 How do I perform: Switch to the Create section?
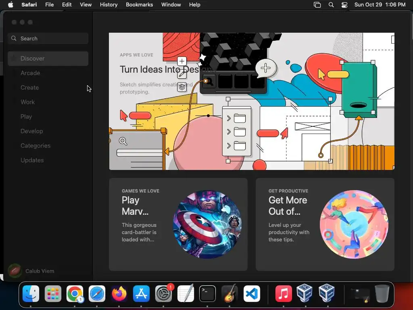coord(48,88)
